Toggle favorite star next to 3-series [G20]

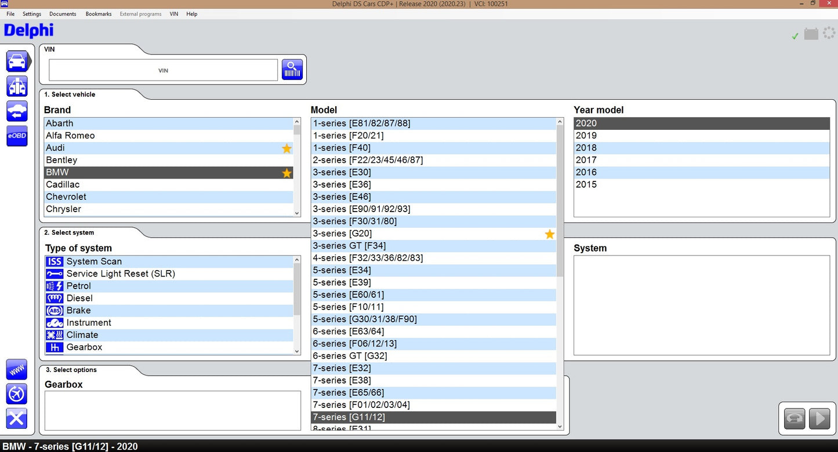coord(550,234)
